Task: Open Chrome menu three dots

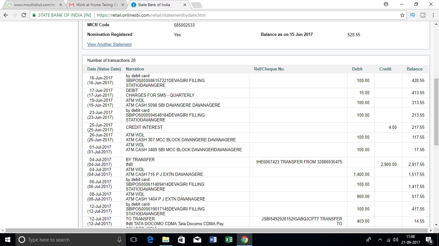Action: [x=433, y=15]
